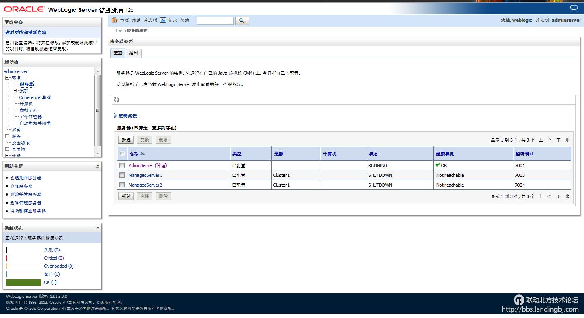Click the search magnifier button
Image resolution: width=584 pixels, height=318 pixels.
tap(242, 21)
